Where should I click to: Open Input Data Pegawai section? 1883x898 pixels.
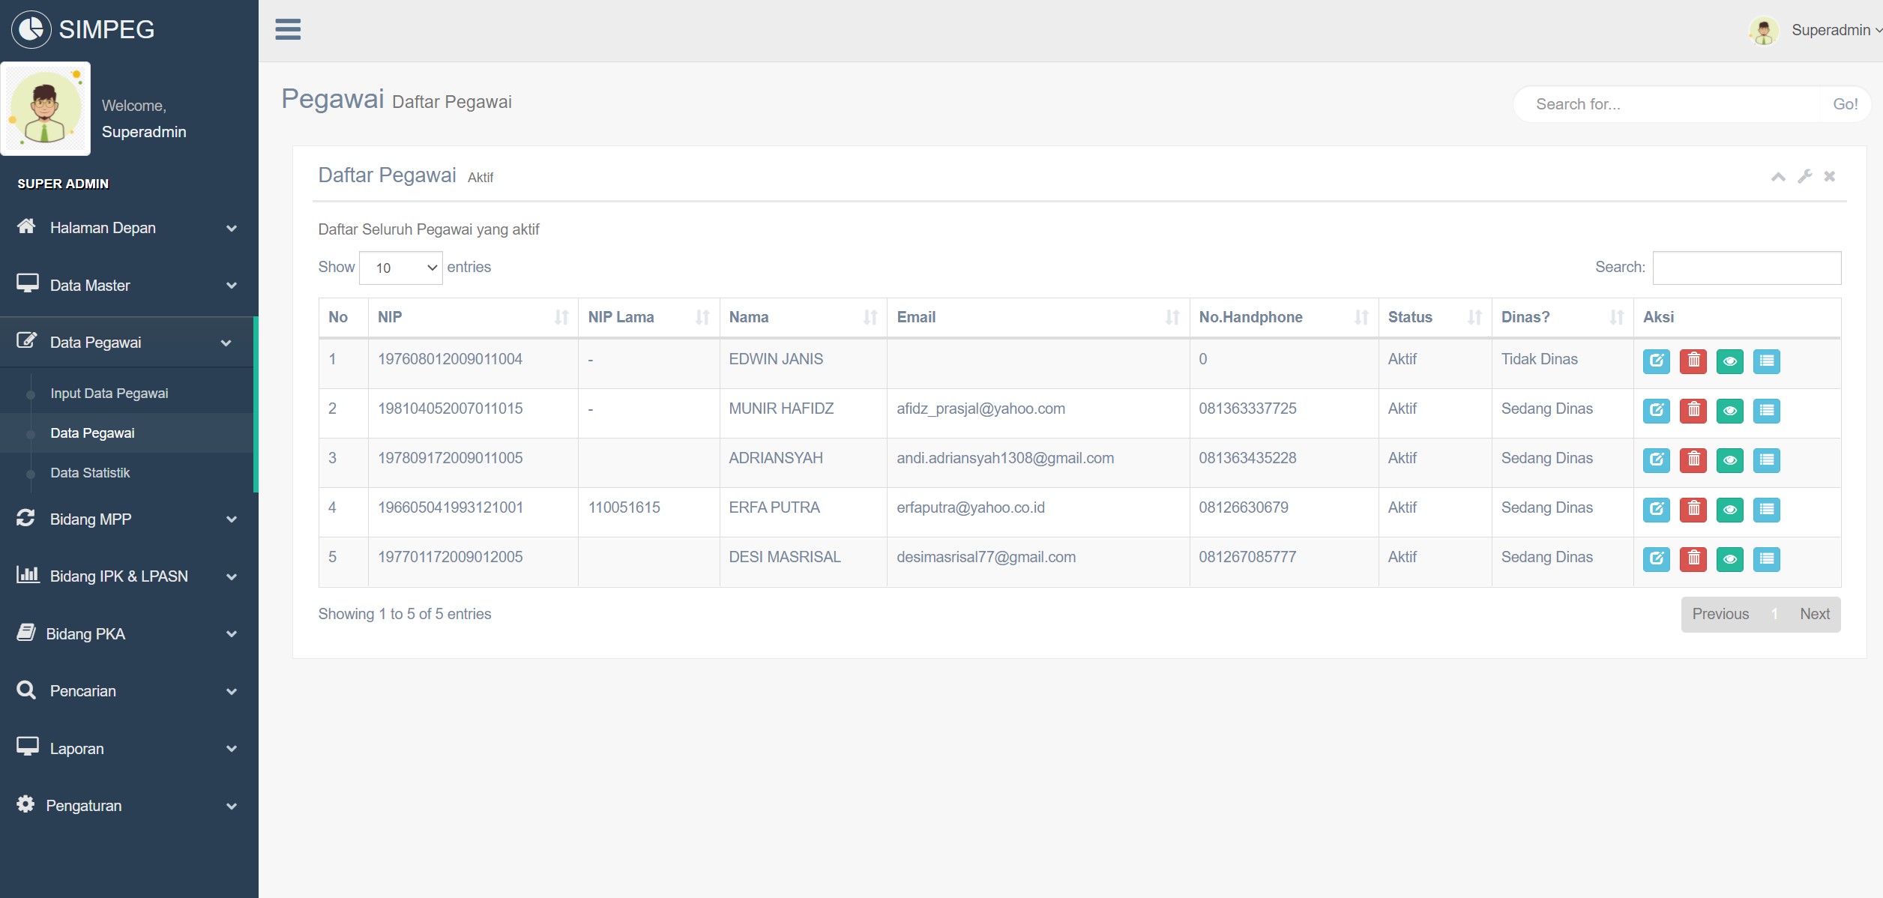coord(108,393)
